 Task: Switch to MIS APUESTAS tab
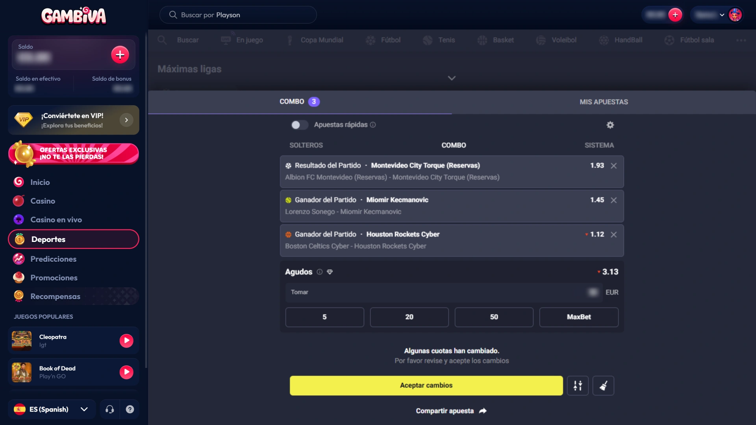pyautogui.click(x=604, y=102)
